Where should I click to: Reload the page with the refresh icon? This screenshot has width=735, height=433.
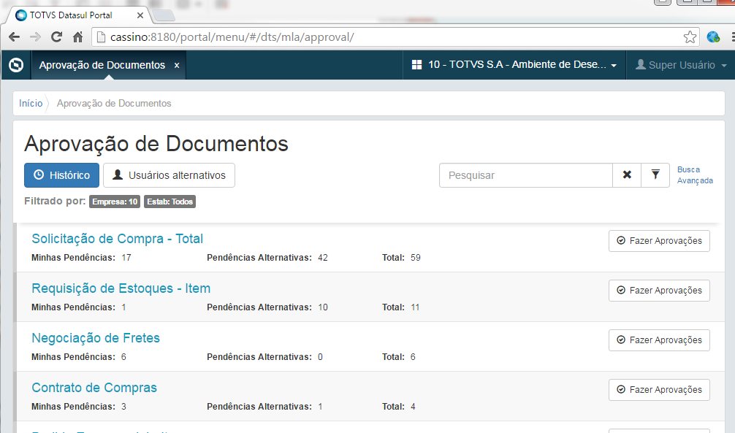57,37
